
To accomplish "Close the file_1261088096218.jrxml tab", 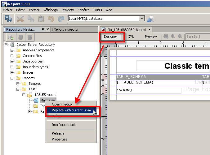I will click(150, 29).
